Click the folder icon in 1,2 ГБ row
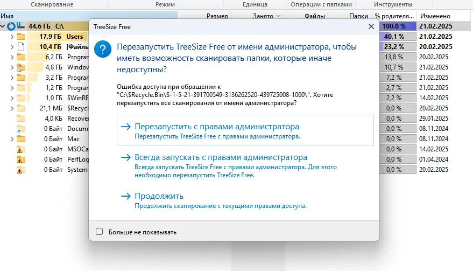 coord(21,88)
